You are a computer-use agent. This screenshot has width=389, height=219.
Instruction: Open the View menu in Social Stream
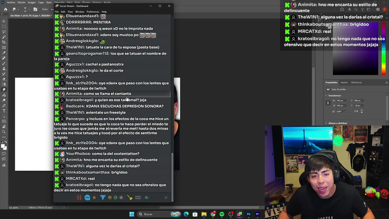[x=70, y=12]
